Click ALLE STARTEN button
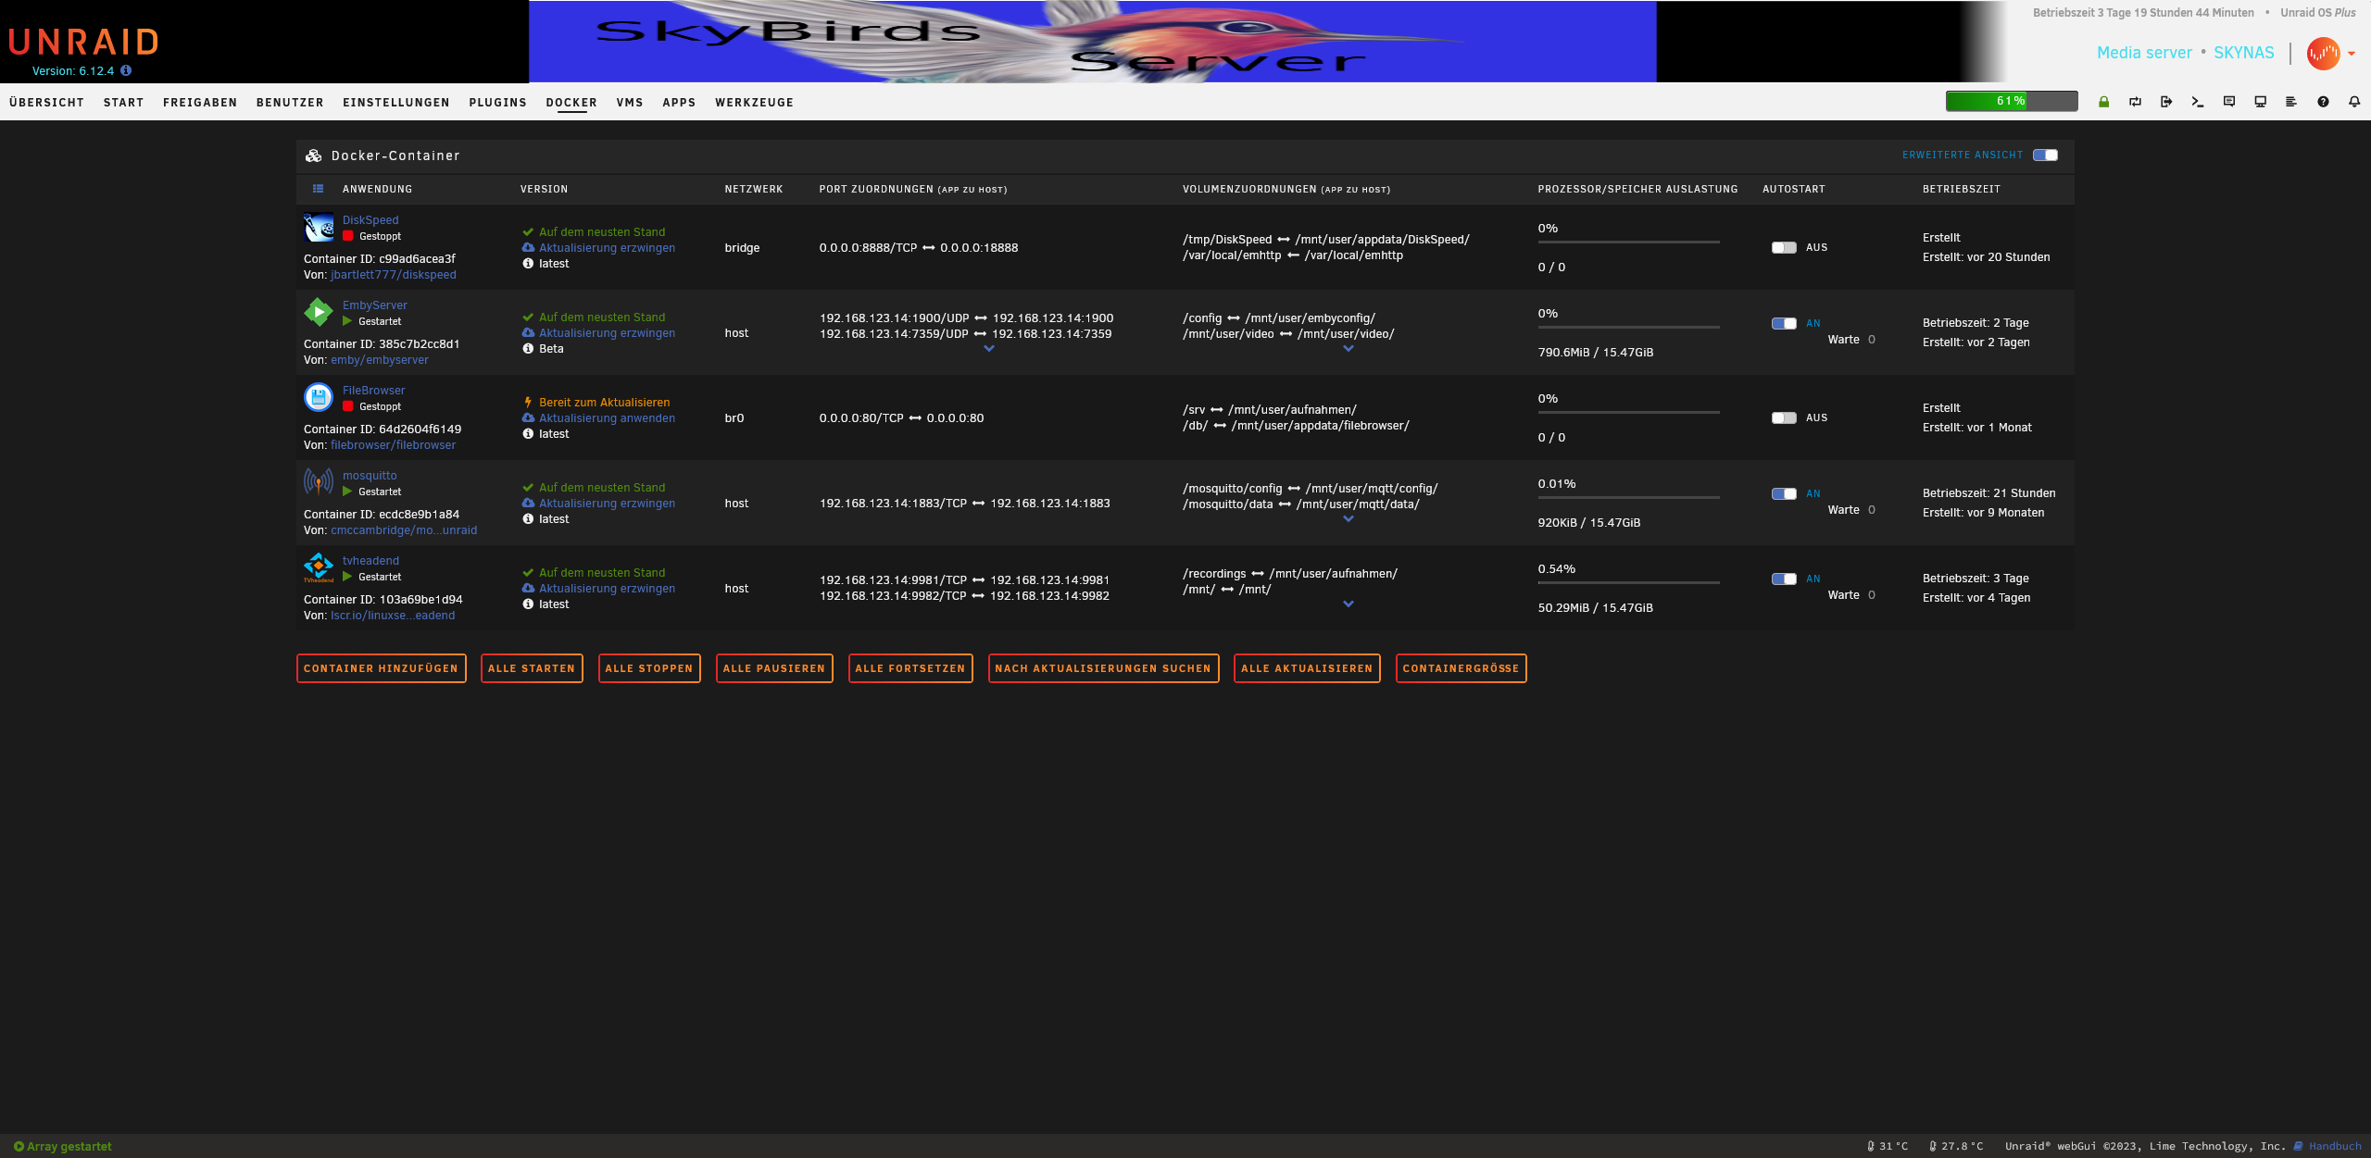Screen dimensions: 2371x1158 532,668
